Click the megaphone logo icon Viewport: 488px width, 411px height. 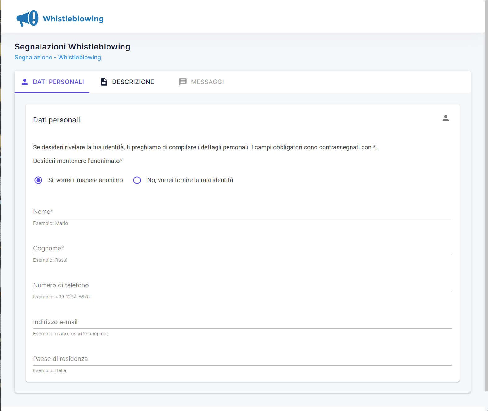[27, 18]
